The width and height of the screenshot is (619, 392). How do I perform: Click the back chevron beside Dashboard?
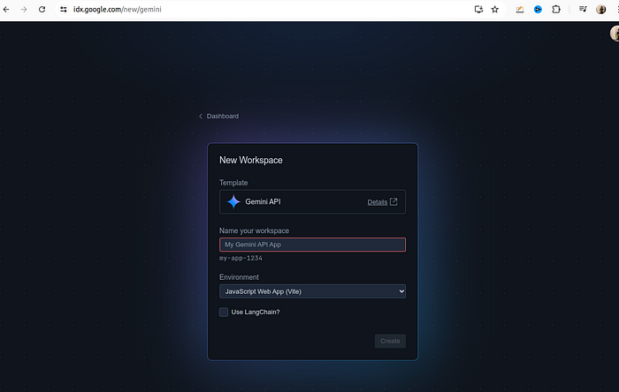[x=201, y=117]
